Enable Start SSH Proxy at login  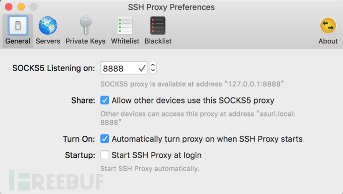click(x=104, y=155)
